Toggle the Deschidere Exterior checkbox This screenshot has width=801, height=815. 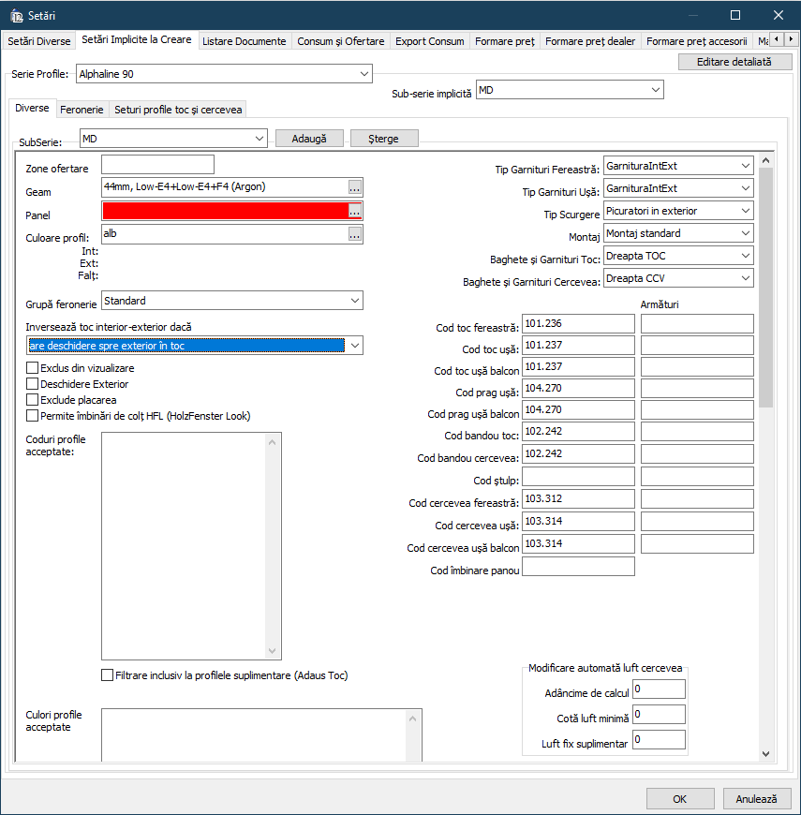(33, 384)
